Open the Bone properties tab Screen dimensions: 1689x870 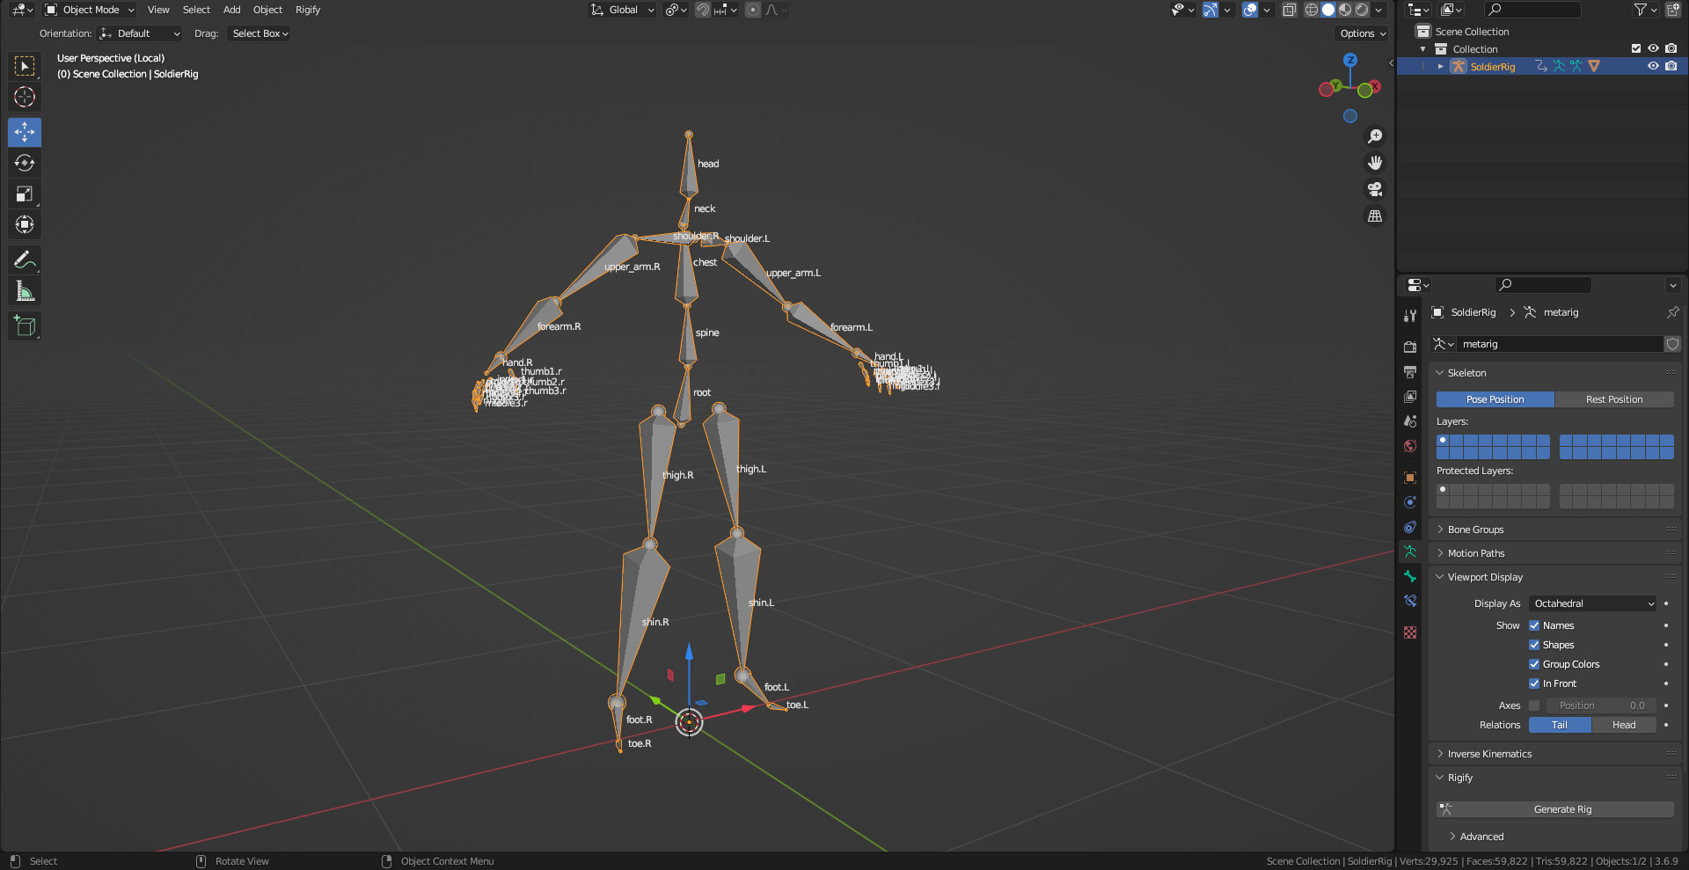point(1410,576)
